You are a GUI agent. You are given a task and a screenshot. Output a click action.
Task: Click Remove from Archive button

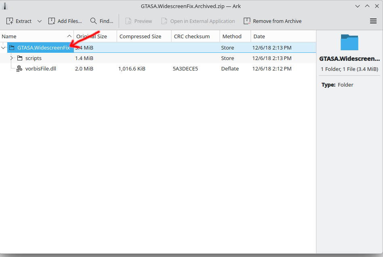coord(272,21)
